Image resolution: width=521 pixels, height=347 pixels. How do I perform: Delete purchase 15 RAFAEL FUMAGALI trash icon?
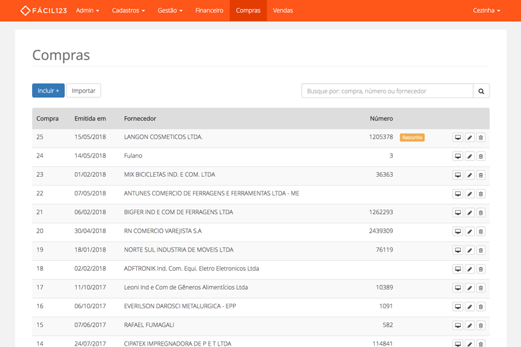[481, 326]
